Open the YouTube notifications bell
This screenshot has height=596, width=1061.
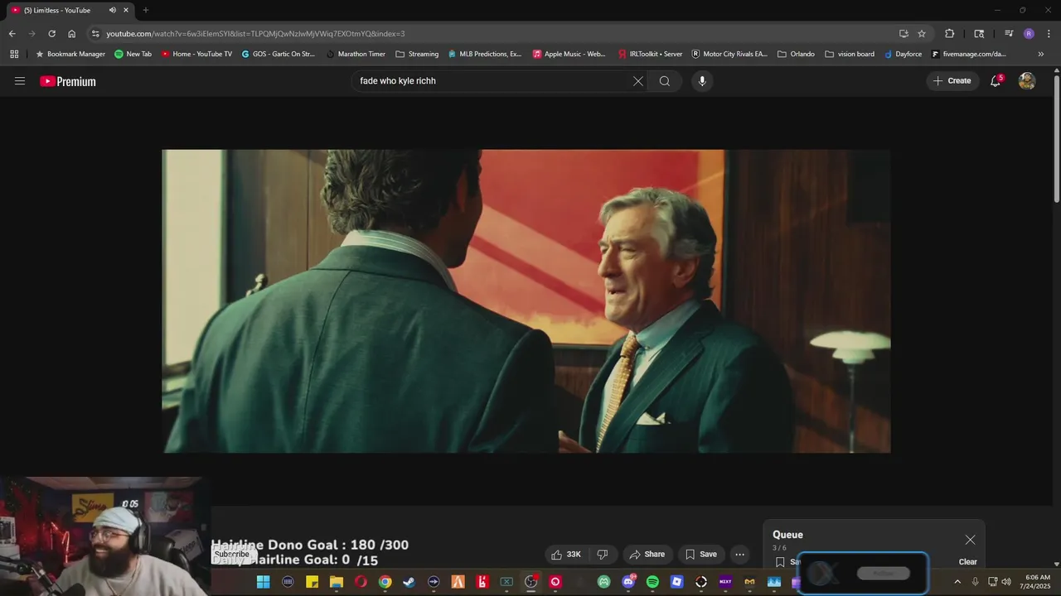[x=996, y=81]
